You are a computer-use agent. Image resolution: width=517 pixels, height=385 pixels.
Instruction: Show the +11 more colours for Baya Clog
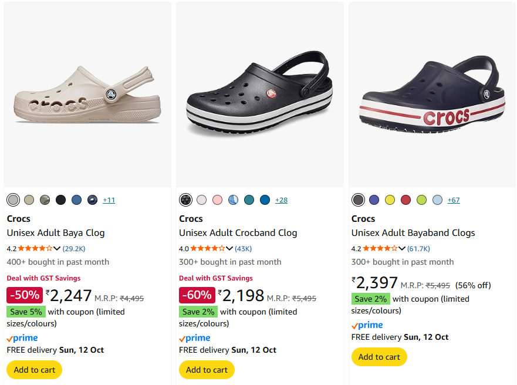coord(109,200)
